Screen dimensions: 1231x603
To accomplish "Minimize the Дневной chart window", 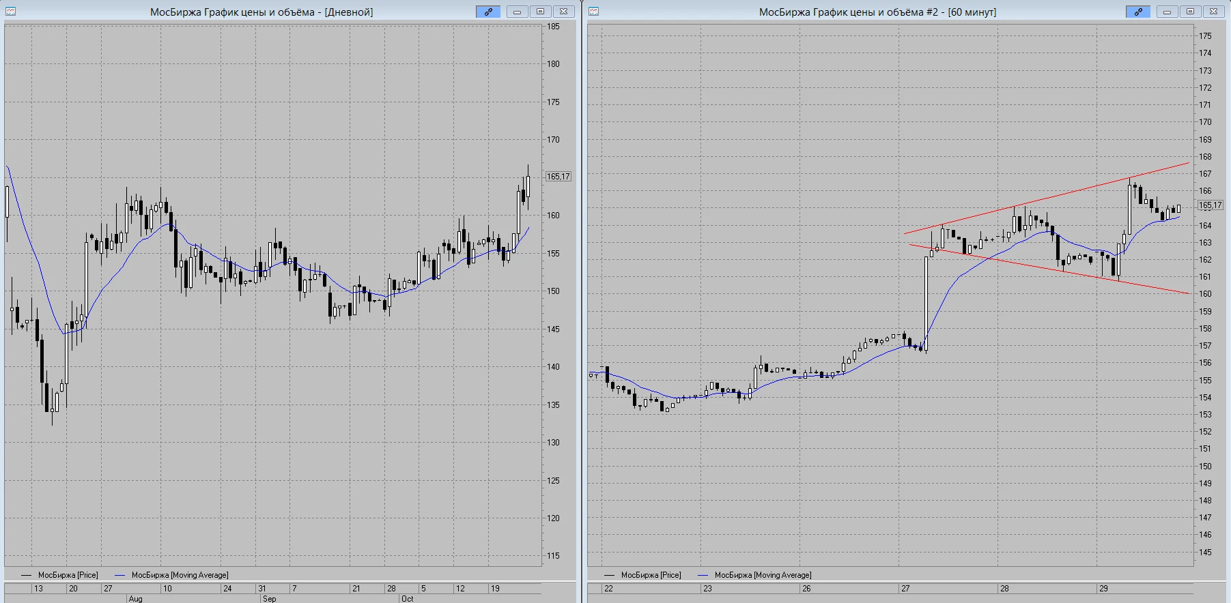I will [x=518, y=12].
